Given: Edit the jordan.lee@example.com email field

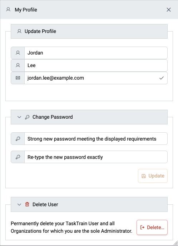Looking at the screenshot, I should point(96,78).
